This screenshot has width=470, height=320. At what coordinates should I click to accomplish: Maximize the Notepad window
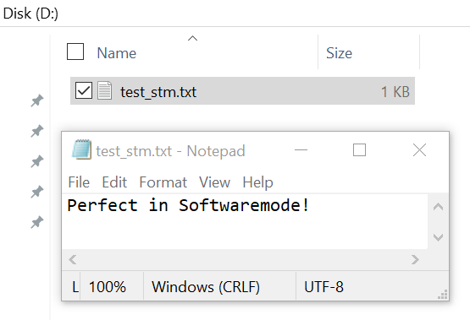[x=359, y=150]
